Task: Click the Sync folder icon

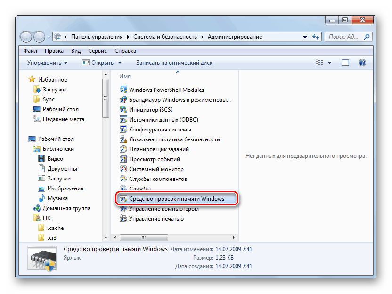Action: [x=36, y=99]
